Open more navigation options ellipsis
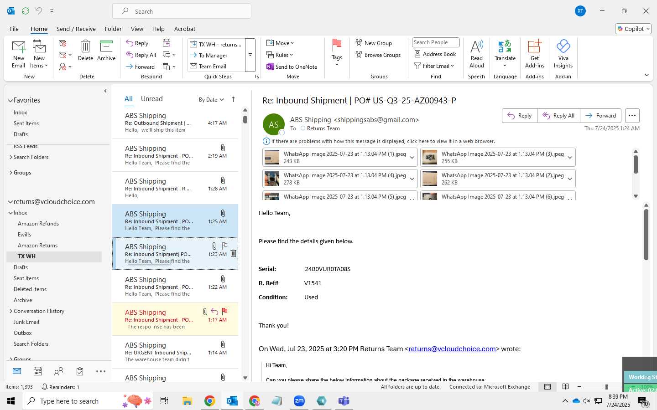Image resolution: width=657 pixels, height=410 pixels. pyautogui.click(x=101, y=371)
